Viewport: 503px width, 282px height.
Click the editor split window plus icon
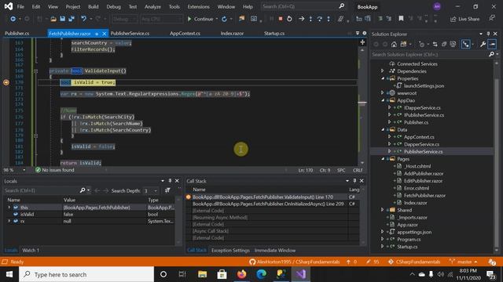362,42
